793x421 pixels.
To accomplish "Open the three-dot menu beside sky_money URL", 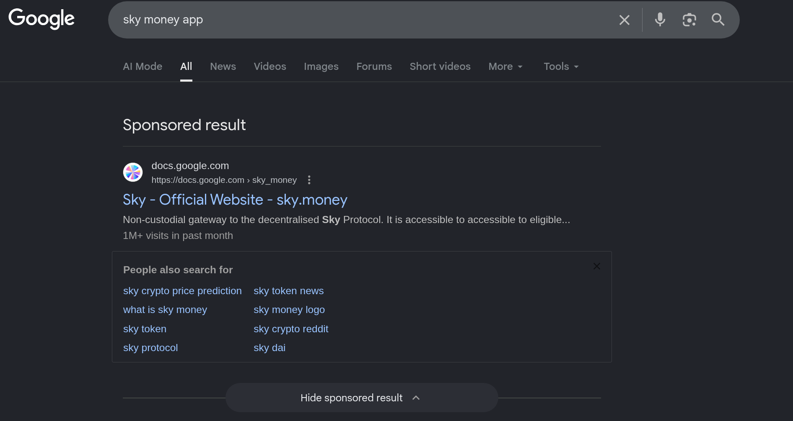I will pyautogui.click(x=309, y=180).
